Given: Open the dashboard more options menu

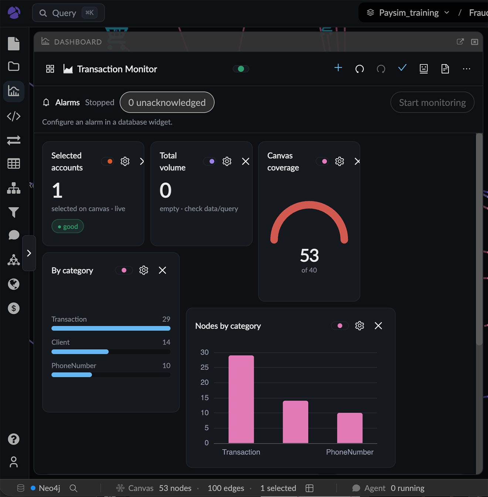Looking at the screenshot, I should tap(467, 69).
